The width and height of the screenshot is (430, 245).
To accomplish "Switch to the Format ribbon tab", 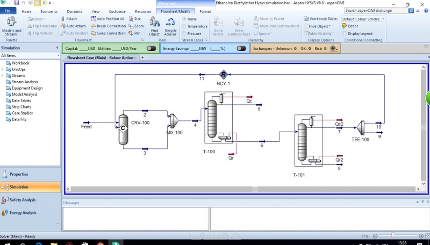I will (205, 11).
